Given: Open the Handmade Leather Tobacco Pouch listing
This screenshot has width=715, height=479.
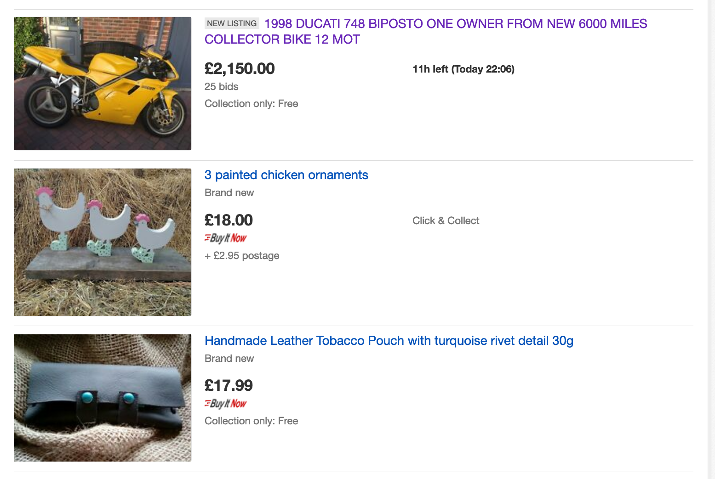Looking at the screenshot, I should point(389,341).
